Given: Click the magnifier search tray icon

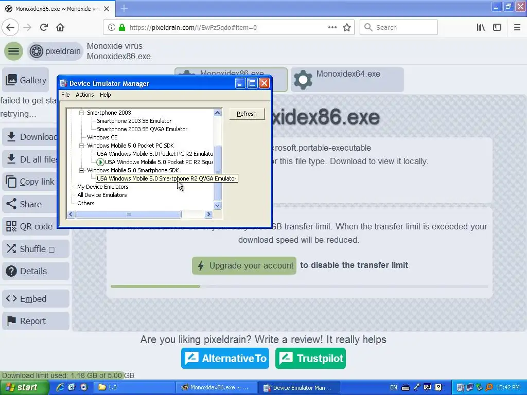Looking at the screenshot, I should 489,387.
